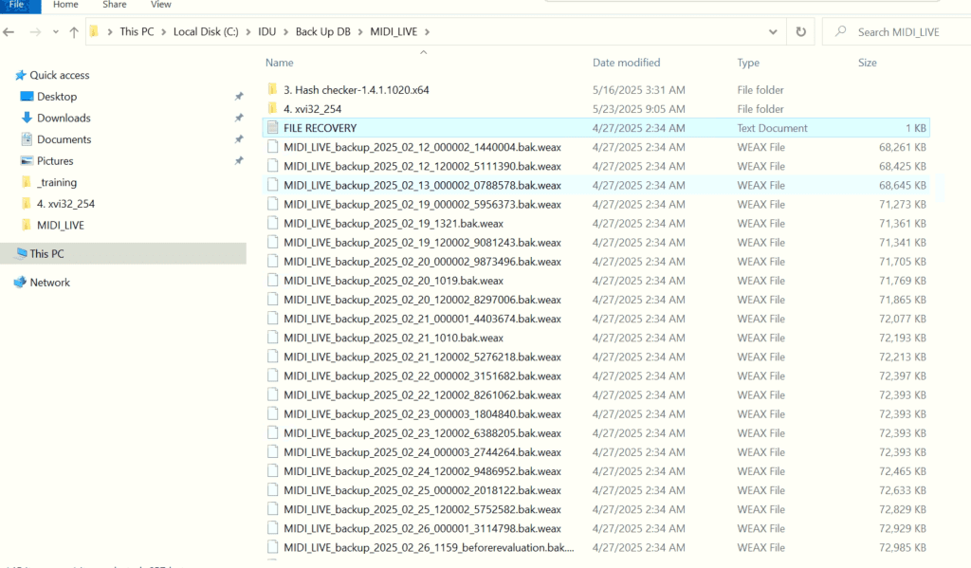The image size is (971, 568).
Task: Select the 2025_02_26_1159_beforerevaluation backup file name
Action: click(429, 547)
